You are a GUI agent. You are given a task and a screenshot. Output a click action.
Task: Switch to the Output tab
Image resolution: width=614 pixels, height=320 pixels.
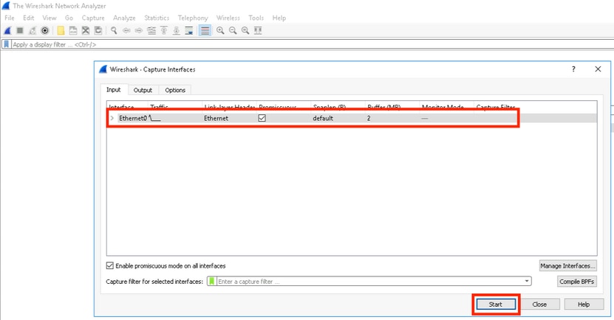(x=143, y=90)
